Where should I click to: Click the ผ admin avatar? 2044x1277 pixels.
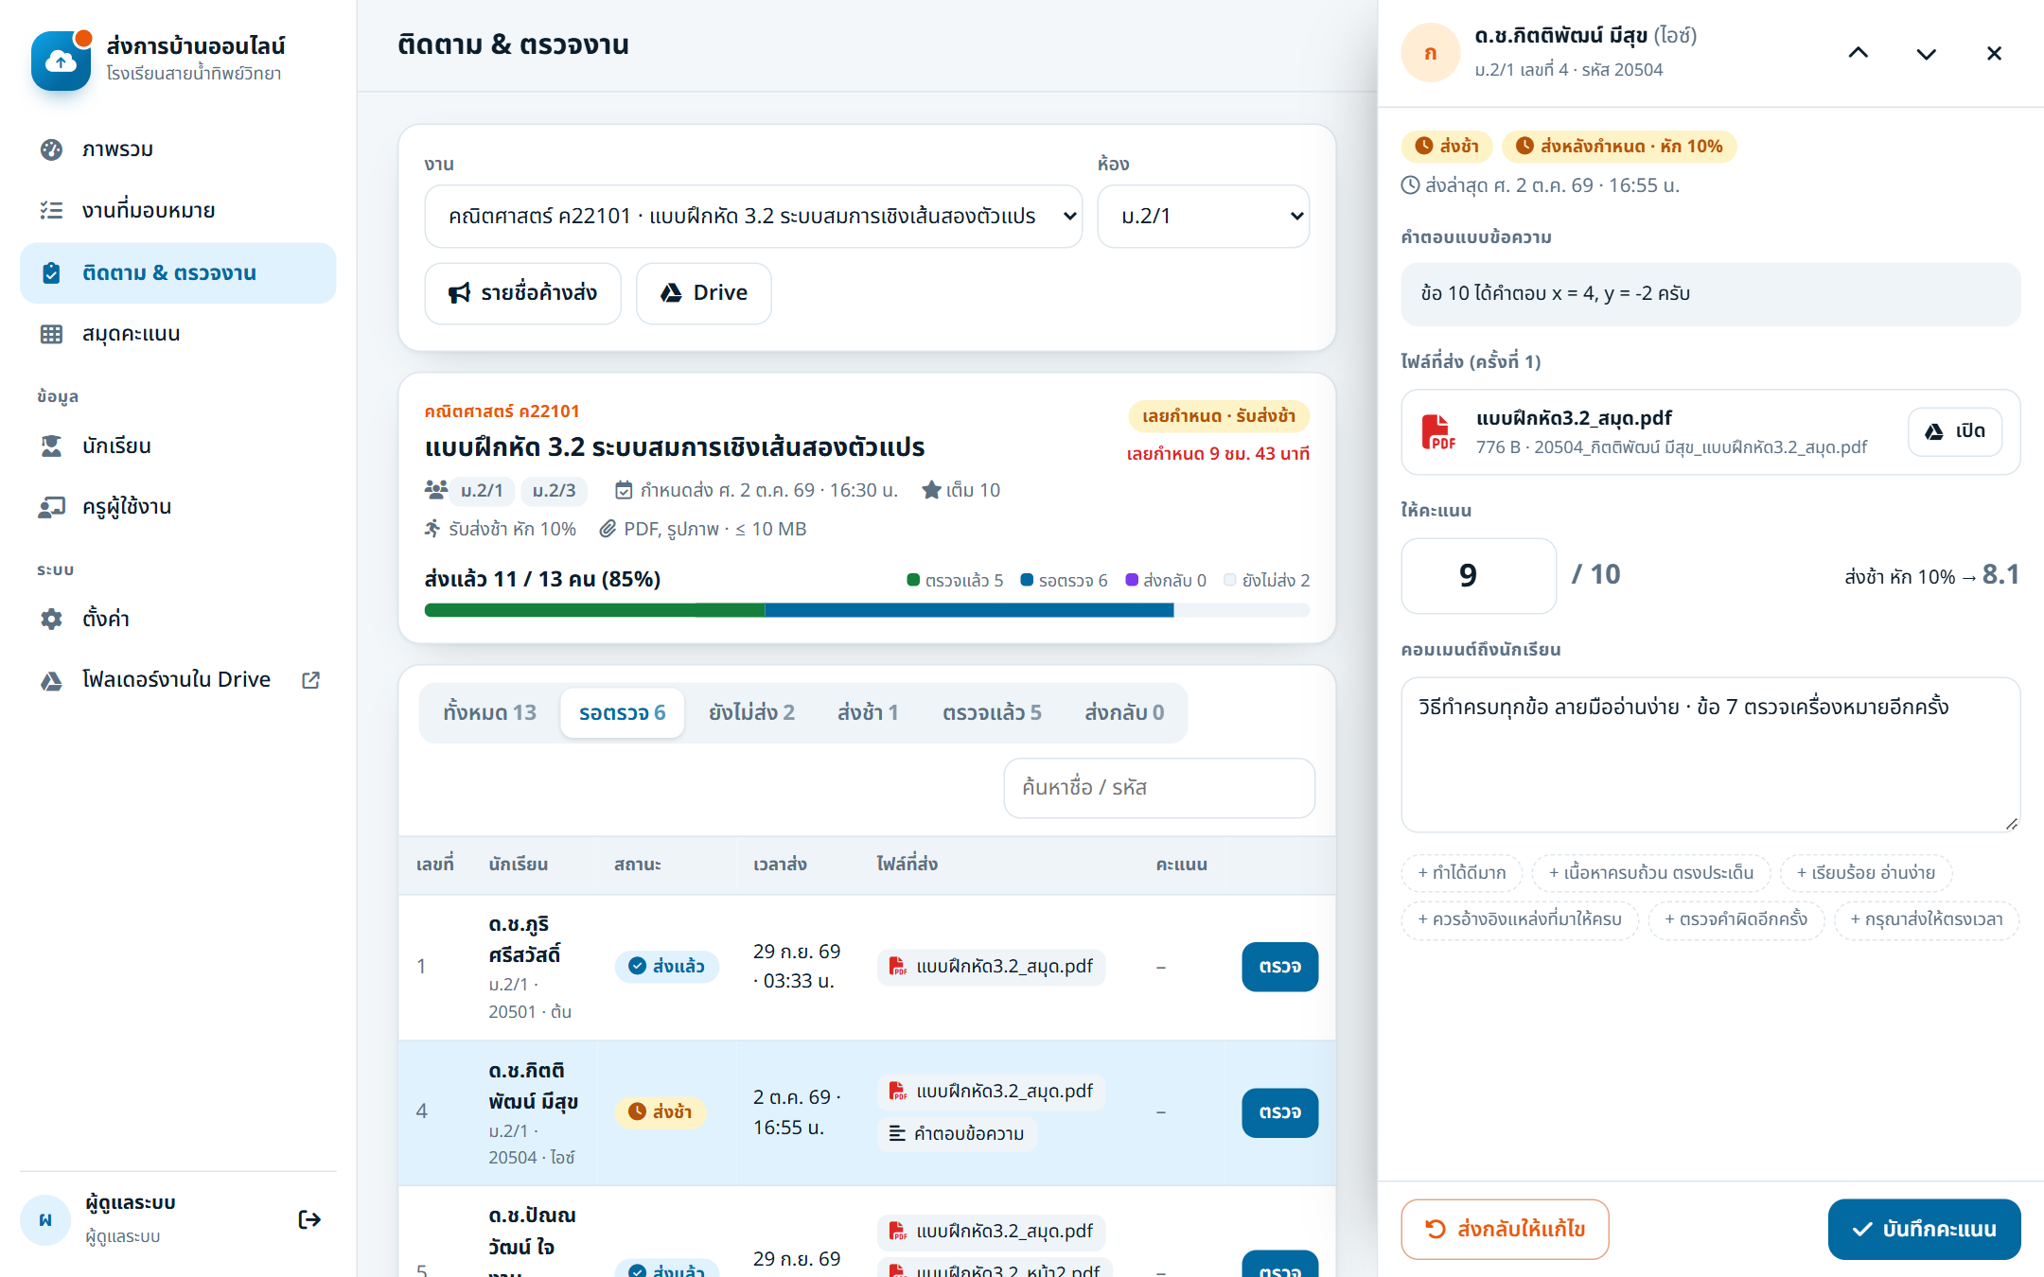coord(45,1219)
